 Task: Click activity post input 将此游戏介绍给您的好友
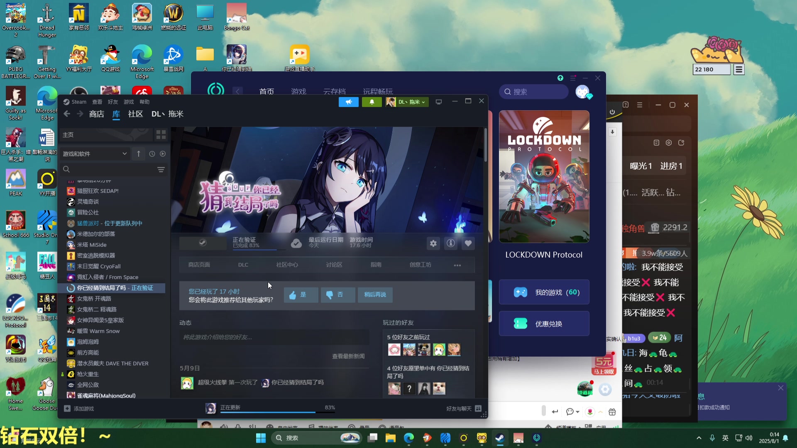274,337
